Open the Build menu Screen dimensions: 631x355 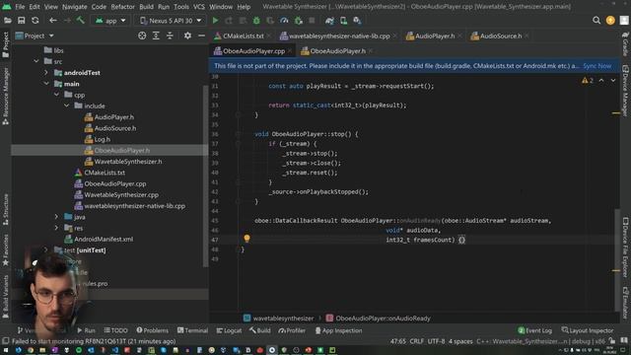(146, 7)
